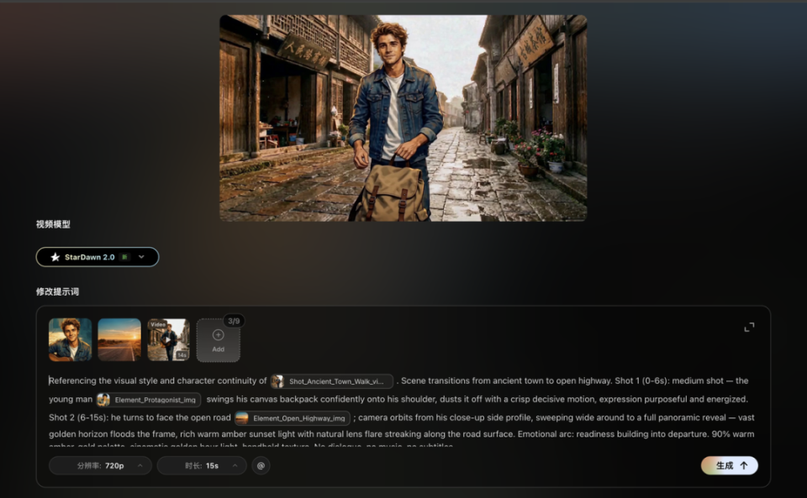Viewport: 807px width, 498px height.
Task: Open the 时长 15s duration dropdown
Action: 202,465
